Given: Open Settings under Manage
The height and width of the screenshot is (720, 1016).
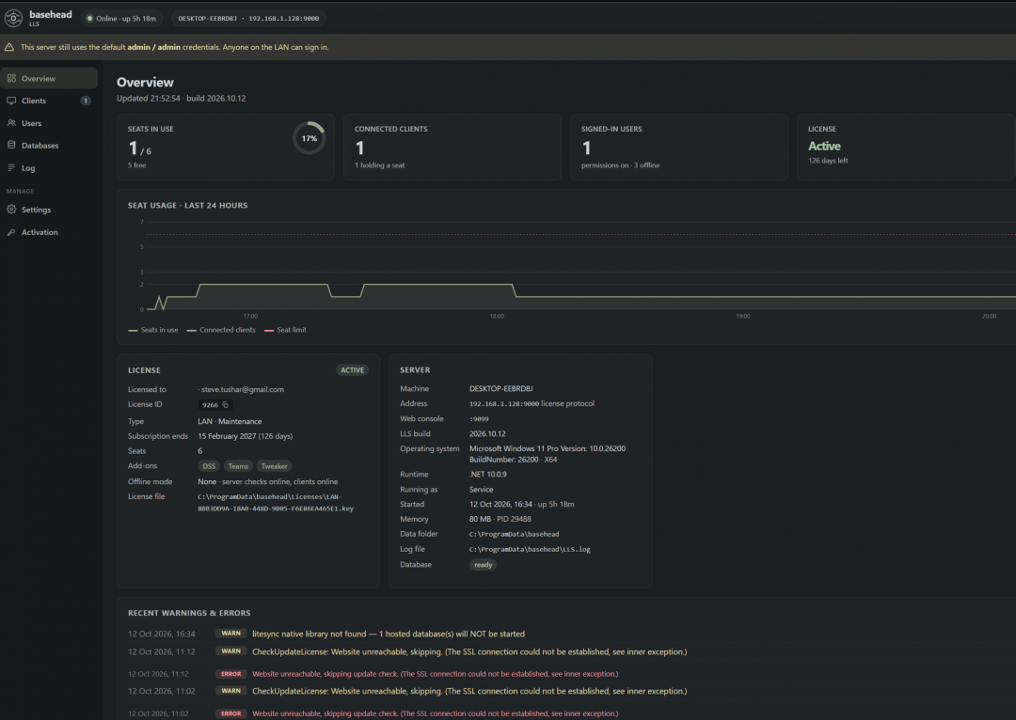Looking at the screenshot, I should [49, 209].
